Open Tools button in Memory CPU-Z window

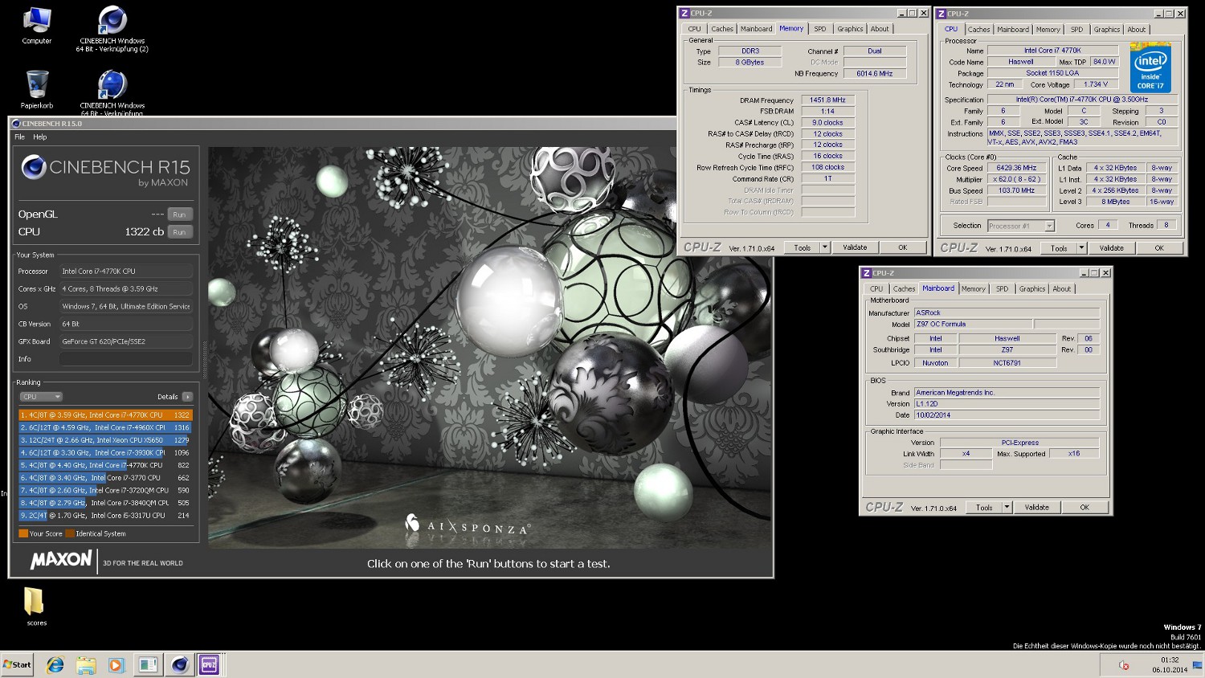coord(803,247)
